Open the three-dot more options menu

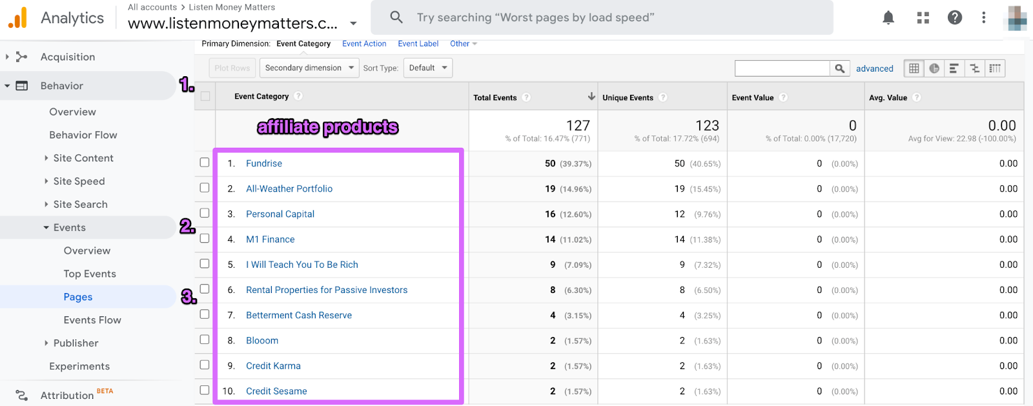coord(983,17)
